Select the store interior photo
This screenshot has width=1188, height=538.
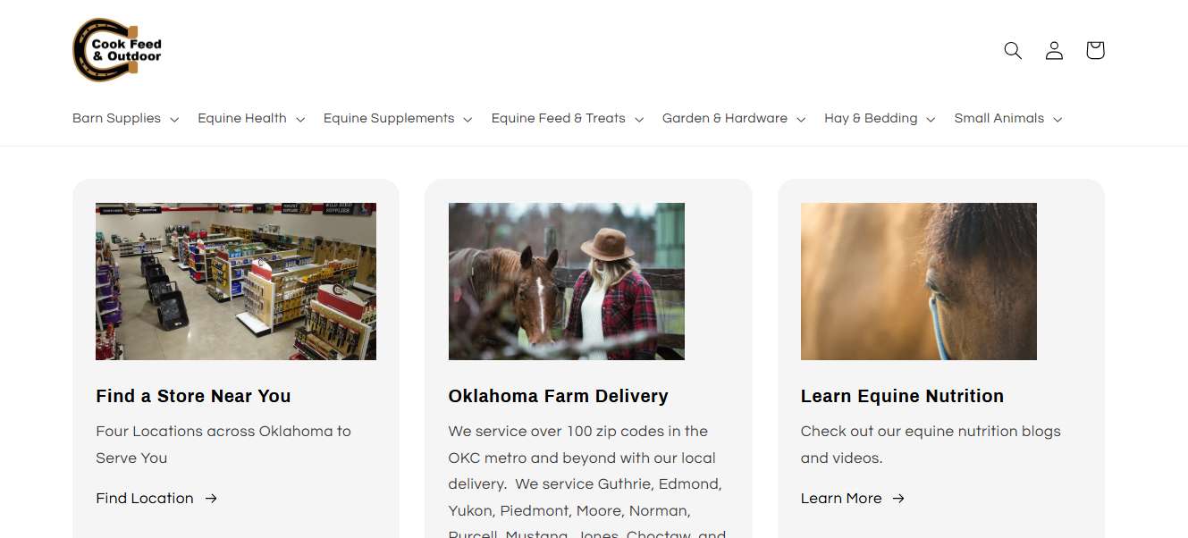tap(236, 282)
